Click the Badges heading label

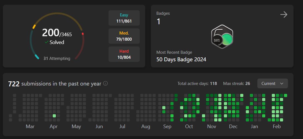coord(163,13)
